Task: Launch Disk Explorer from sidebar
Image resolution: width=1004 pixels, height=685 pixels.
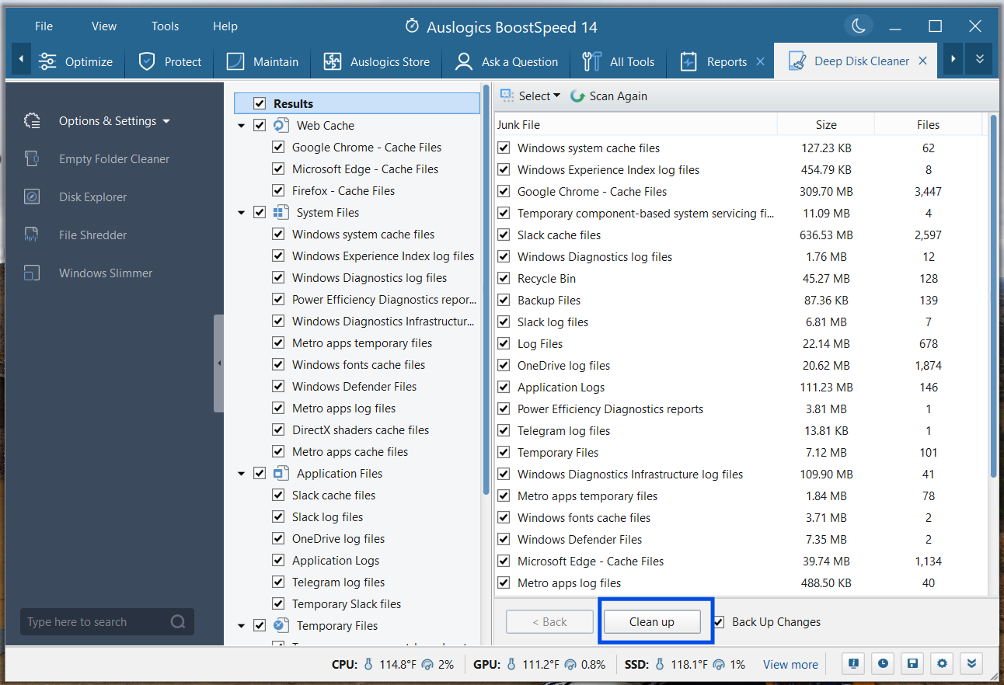Action: [x=92, y=197]
